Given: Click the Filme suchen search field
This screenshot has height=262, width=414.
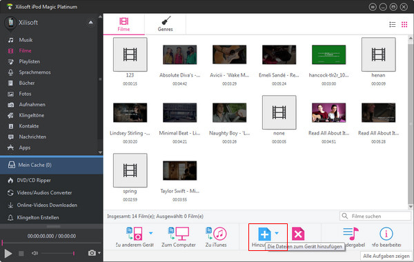Looking at the screenshot, I should pos(375,216).
